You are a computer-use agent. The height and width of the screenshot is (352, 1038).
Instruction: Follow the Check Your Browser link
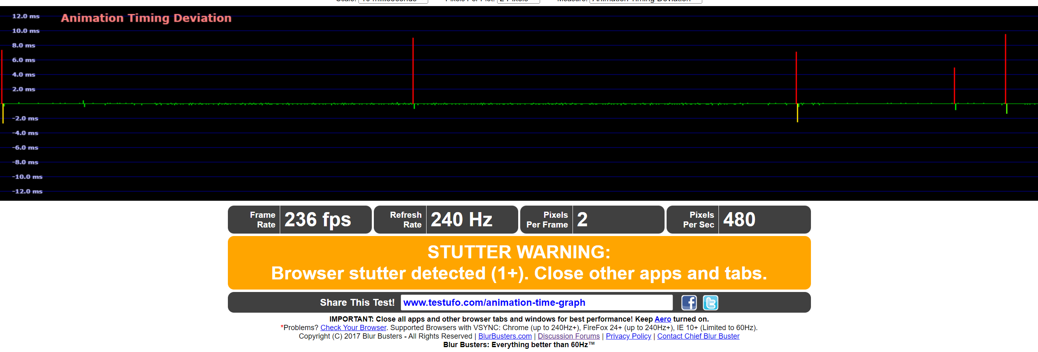[x=353, y=328]
